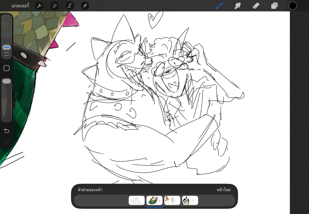The image size is (309, 214).
Task: Redo the last undone stroke
Action: [x=6, y=142]
